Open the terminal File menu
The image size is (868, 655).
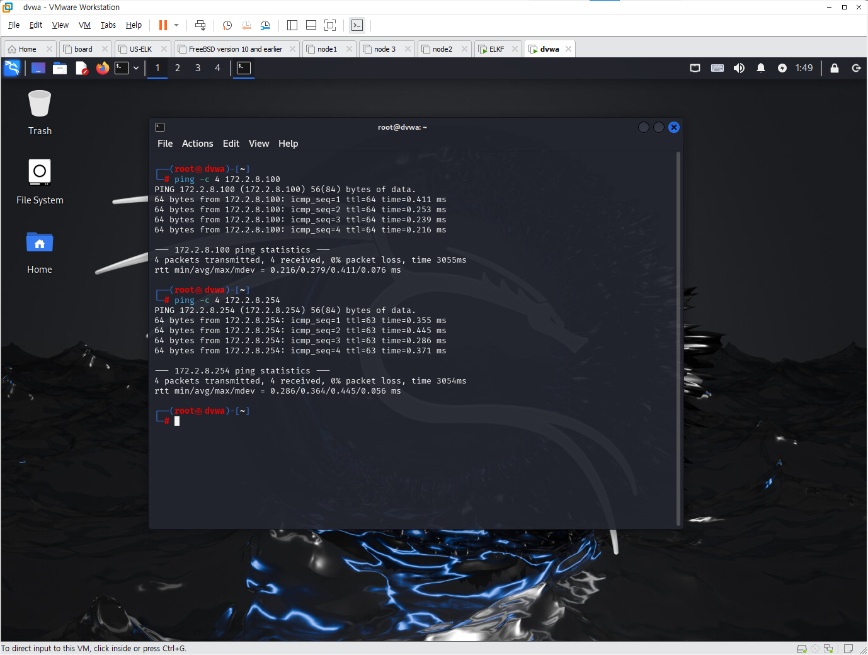165,144
